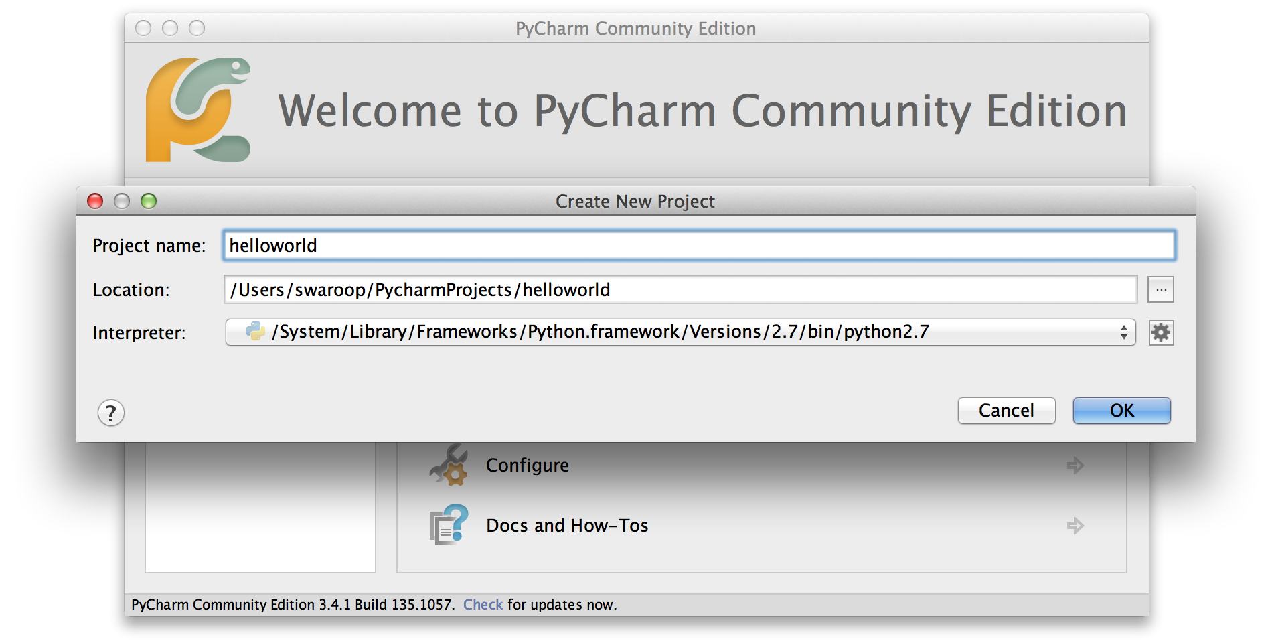Close the Create New Project dialog with the red button
1272x643 pixels.
[95, 201]
